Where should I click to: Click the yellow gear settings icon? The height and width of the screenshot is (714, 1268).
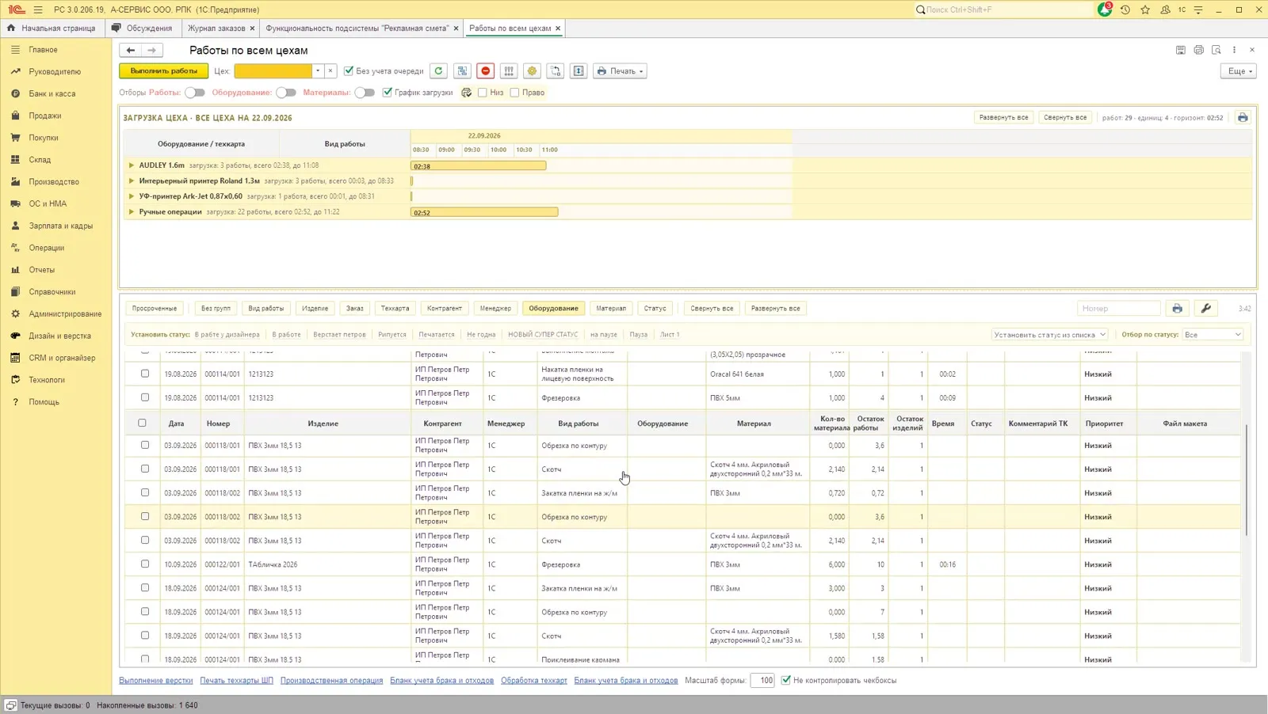(532, 71)
